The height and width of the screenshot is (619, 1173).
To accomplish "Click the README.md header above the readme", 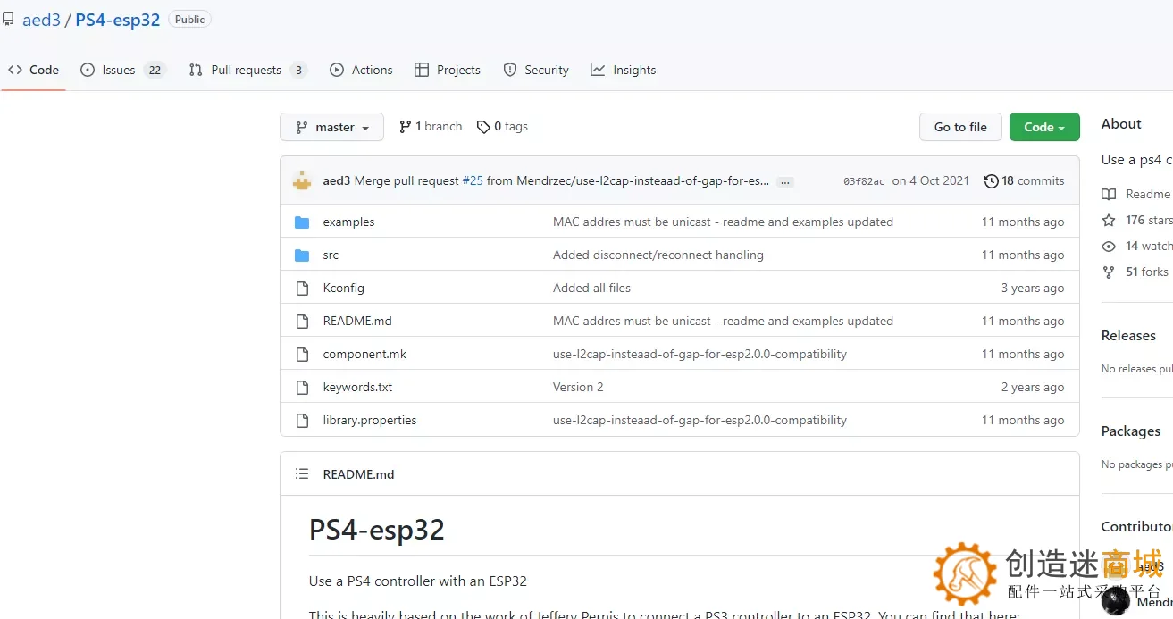I will [358, 474].
